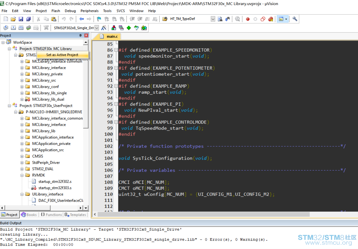Switch to the main.c editor tab
This screenshot has width=358, height=249.
(109, 36)
